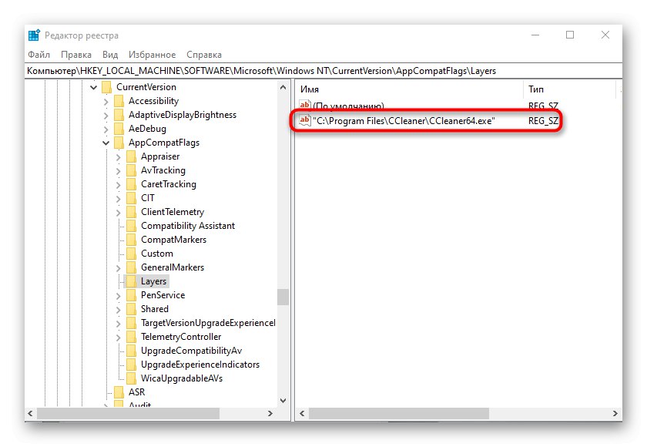Click the Layers folder icon
This screenshot has width=647, height=447.
pos(131,281)
